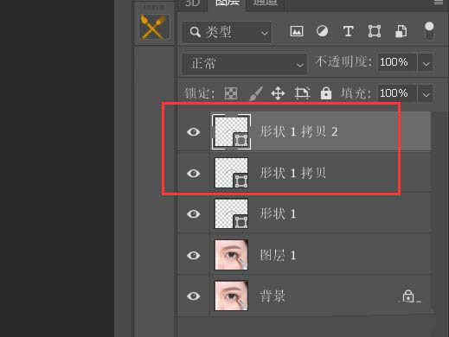Switch to the 通道 panel tab
Screen dimensions: 449x337
[265, 3]
